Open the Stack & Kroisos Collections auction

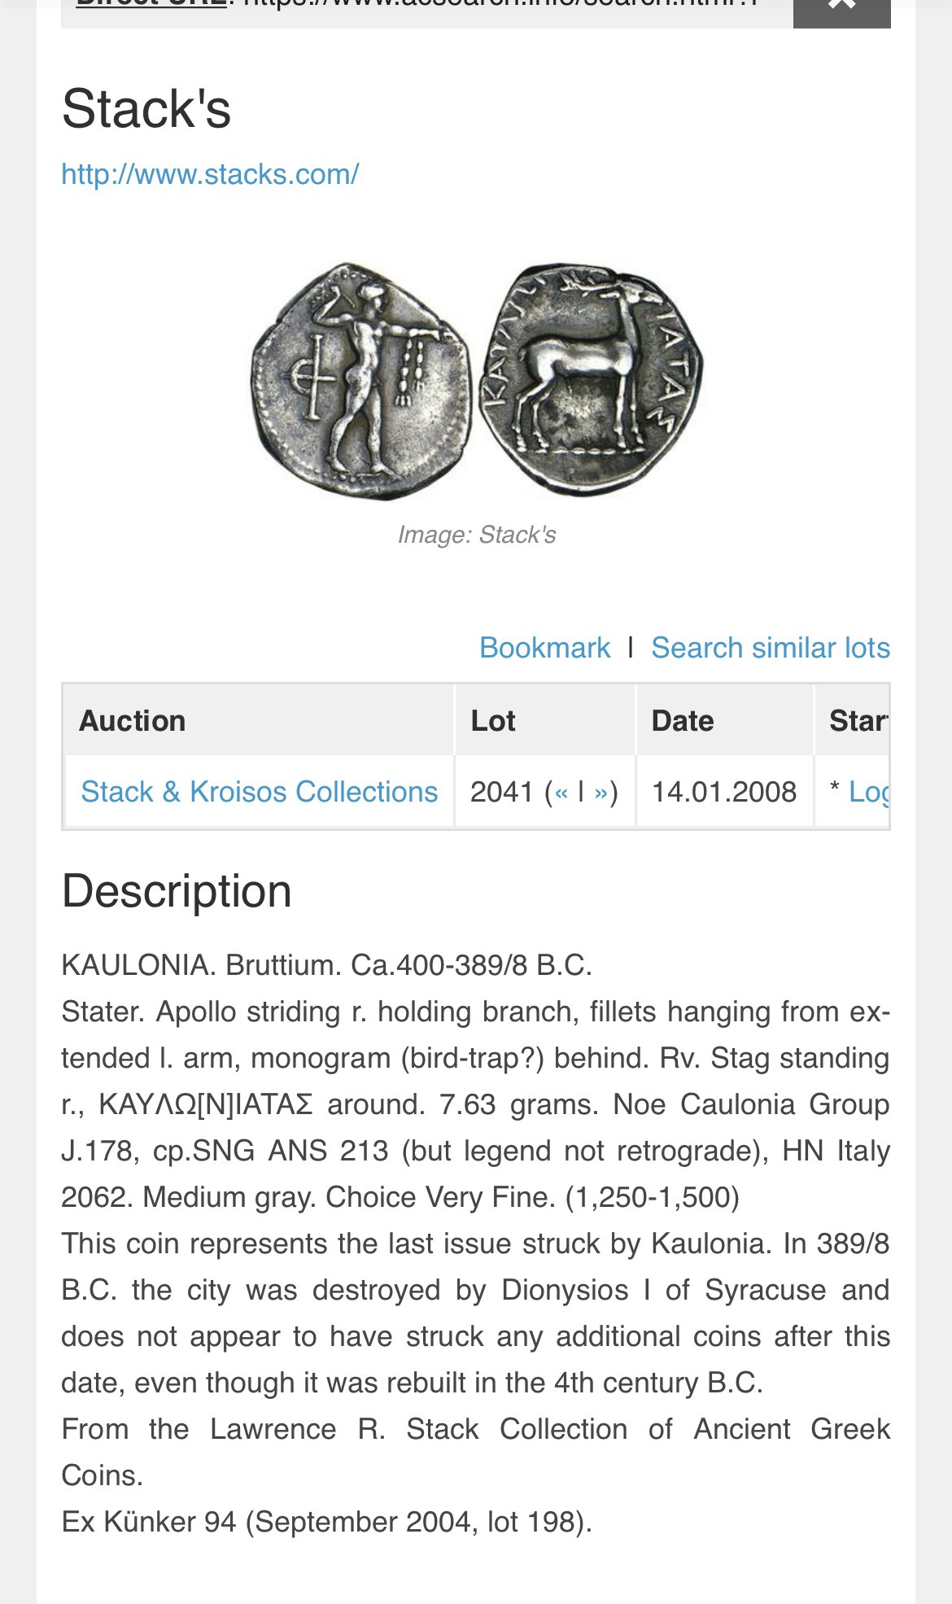[259, 792]
